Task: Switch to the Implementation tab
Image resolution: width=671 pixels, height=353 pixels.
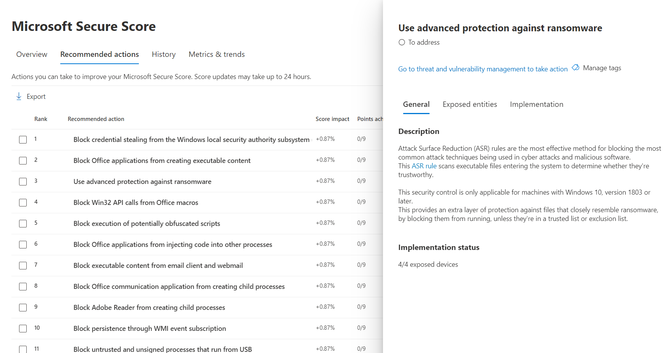Action: pyautogui.click(x=536, y=105)
